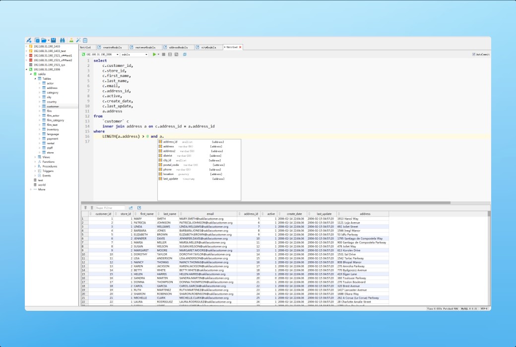Image resolution: width=516 pixels, height=347 pixels.
Task: Open the 192.168.31.190_3306 connection dropdown
Action: click(x=117, y=54)
